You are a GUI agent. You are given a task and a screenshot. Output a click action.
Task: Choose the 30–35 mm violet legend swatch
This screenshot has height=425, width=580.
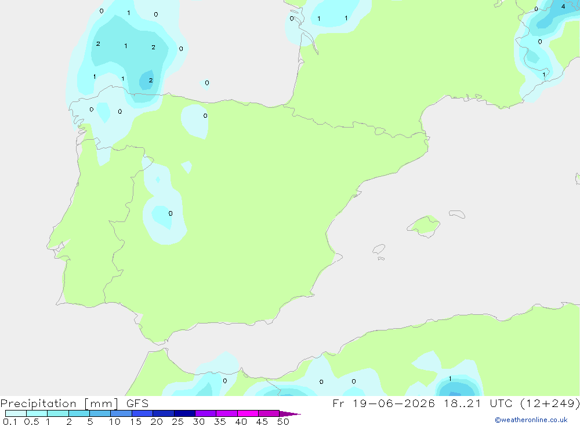pyautogui.click(x=205, y=413)
